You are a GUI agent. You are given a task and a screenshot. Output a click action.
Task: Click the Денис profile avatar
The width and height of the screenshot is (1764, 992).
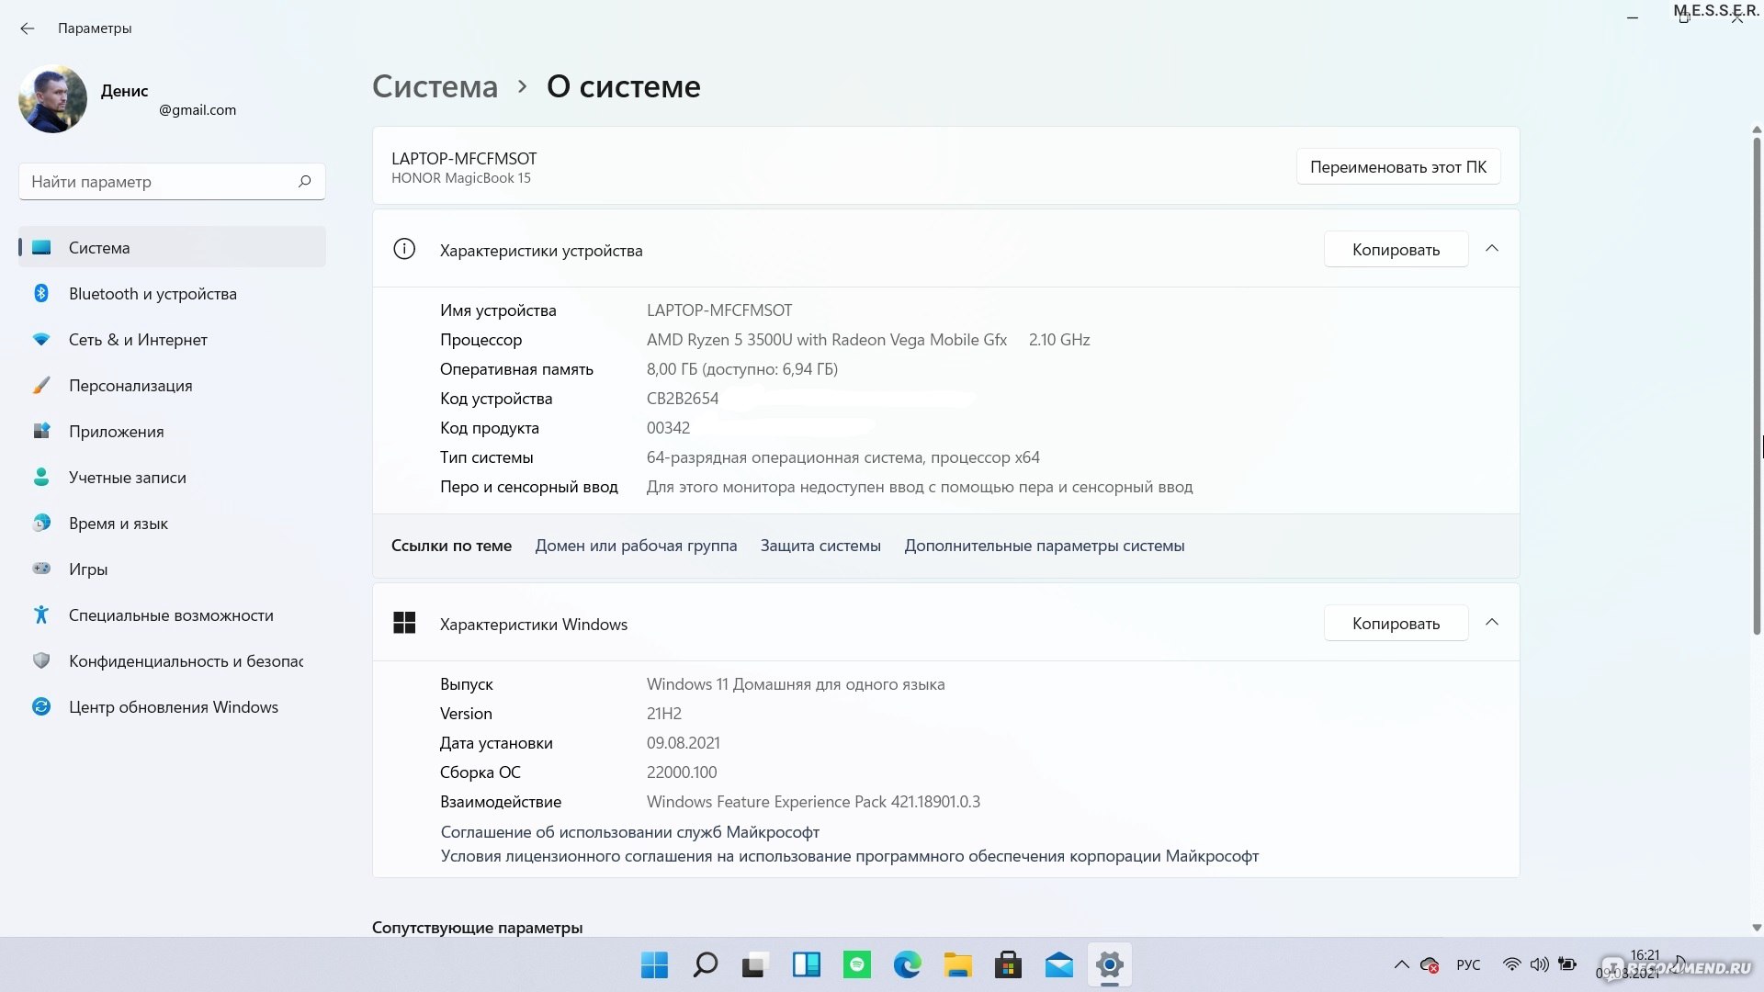click(52, 99)
